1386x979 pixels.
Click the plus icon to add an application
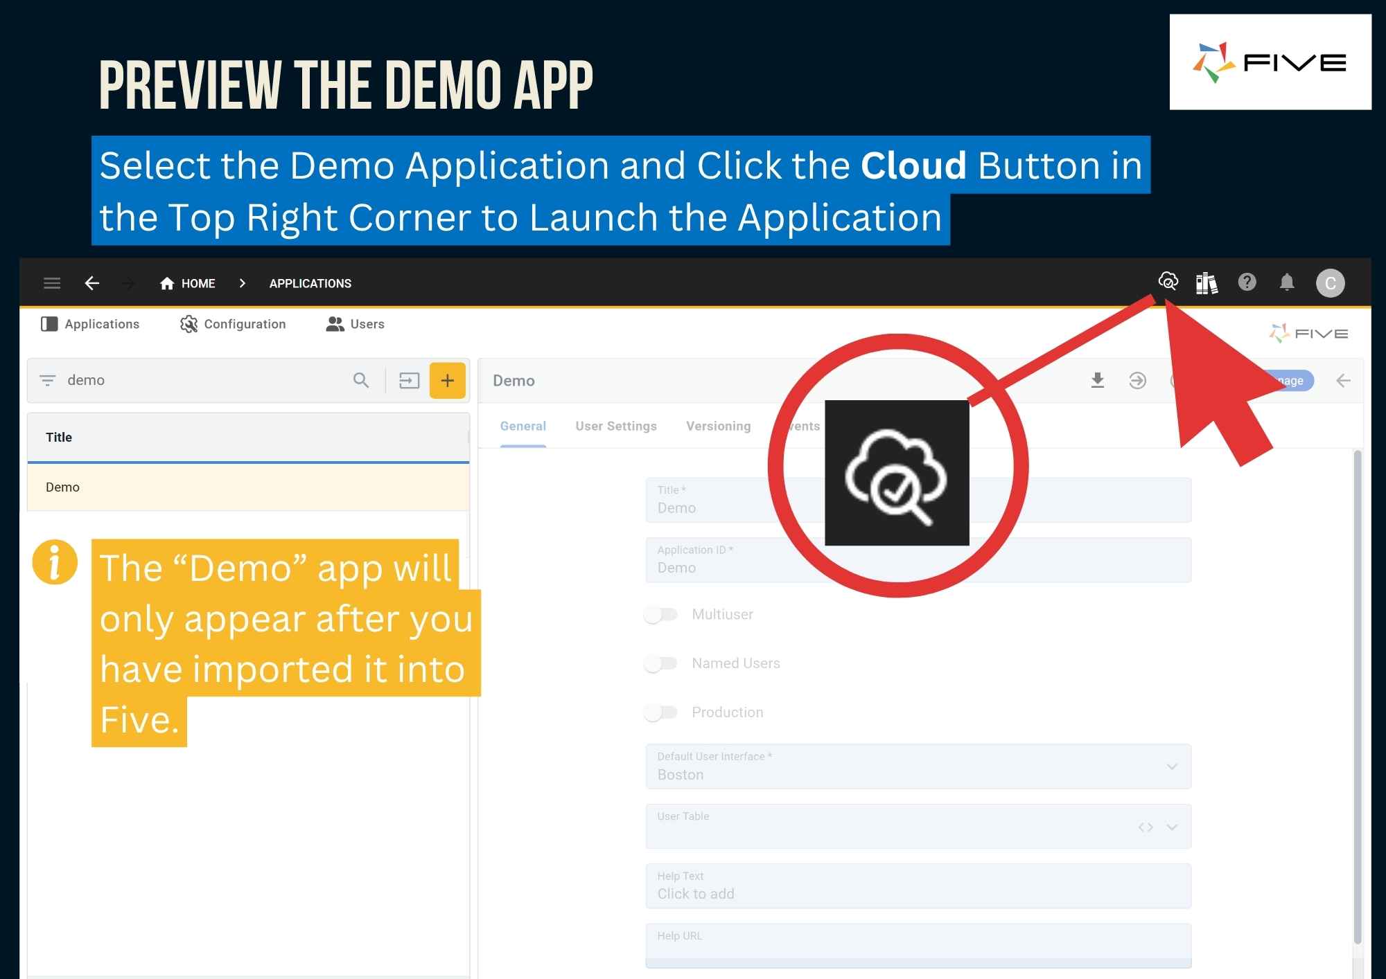[x=448, y=380]
